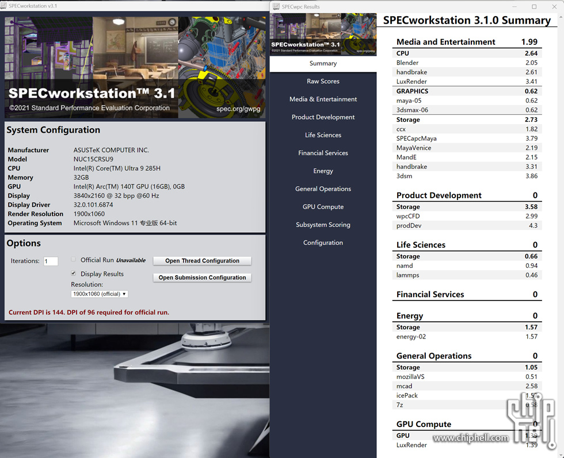Click the SPECapcMaya result row
This screenshot has width=564, height=458.
pos(467,138)
